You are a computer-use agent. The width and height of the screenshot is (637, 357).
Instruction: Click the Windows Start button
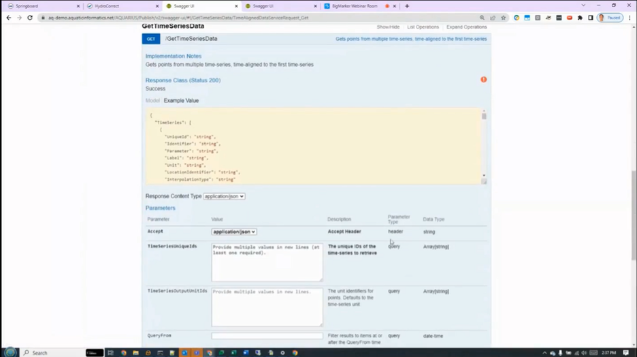[x=10, y=352]
